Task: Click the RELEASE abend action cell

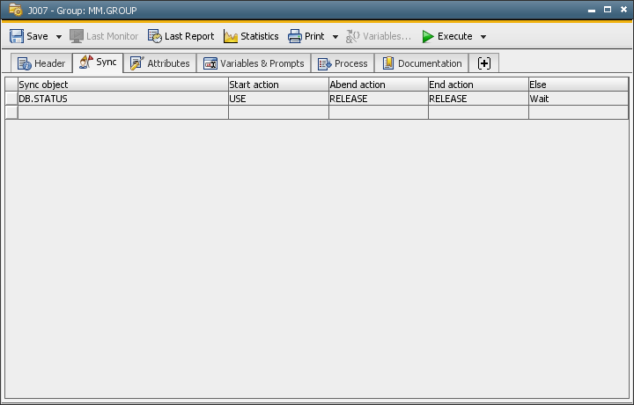Action: [x=379, y=99]
